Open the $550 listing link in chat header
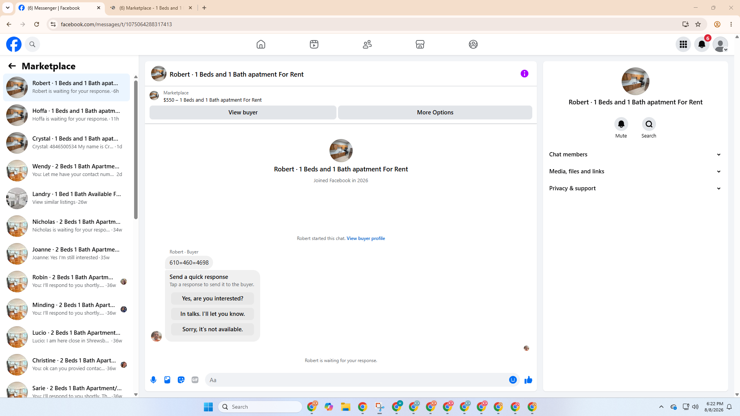Viewport: 740px width, 416px height. [212, 100]
